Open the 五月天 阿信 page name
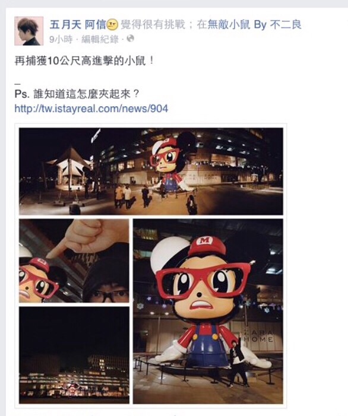 tap(78, 25)
